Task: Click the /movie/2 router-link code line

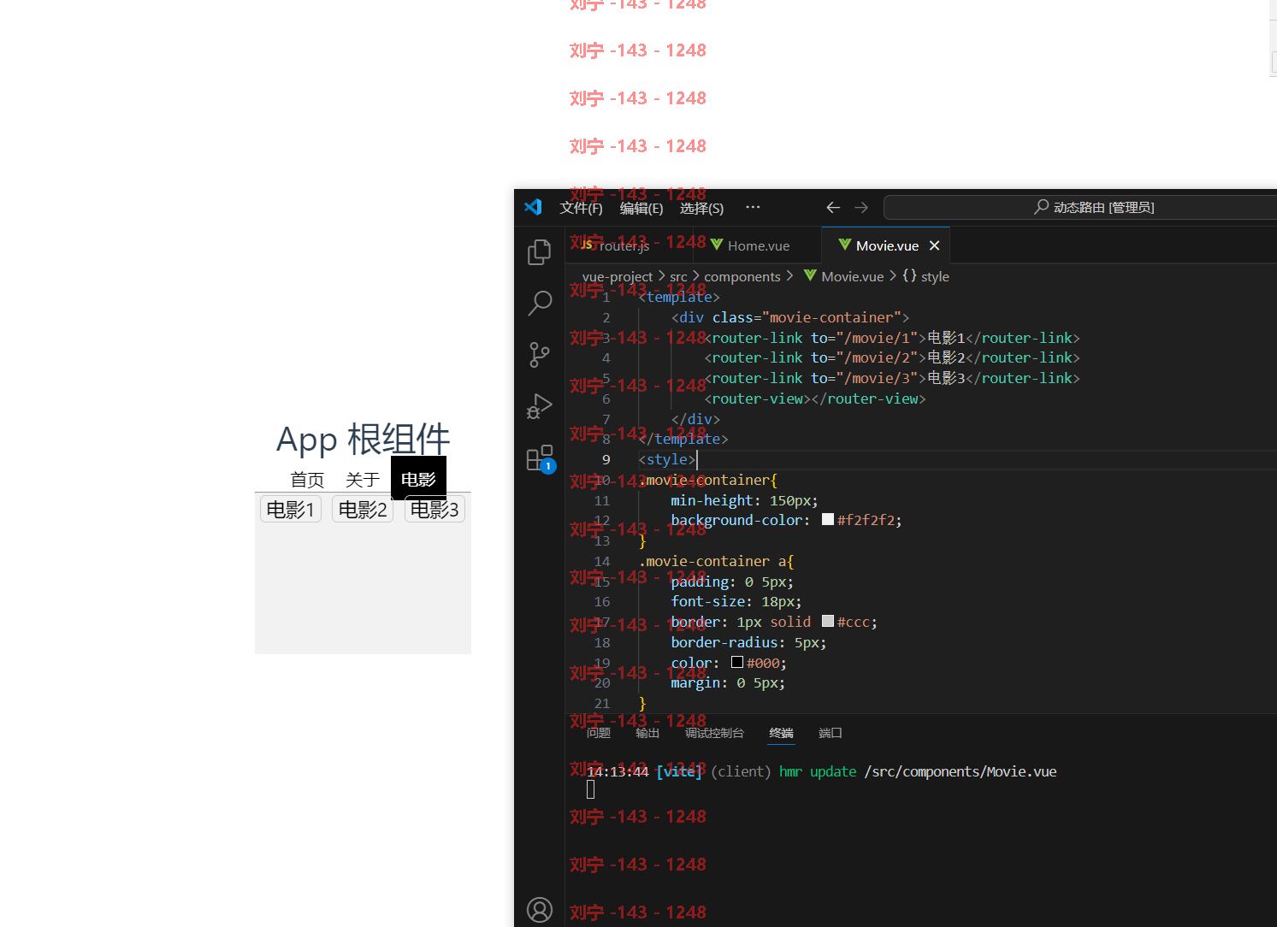Action: (x=892, y=357)
